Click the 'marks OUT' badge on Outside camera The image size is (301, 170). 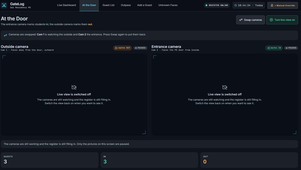tap(122, 48)
